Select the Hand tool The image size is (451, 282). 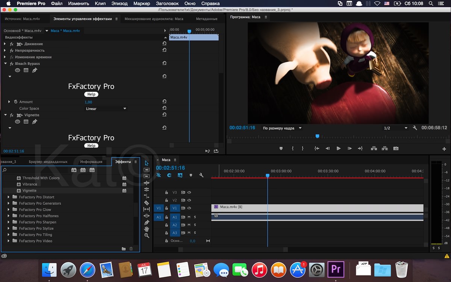(x=147, y=229)
